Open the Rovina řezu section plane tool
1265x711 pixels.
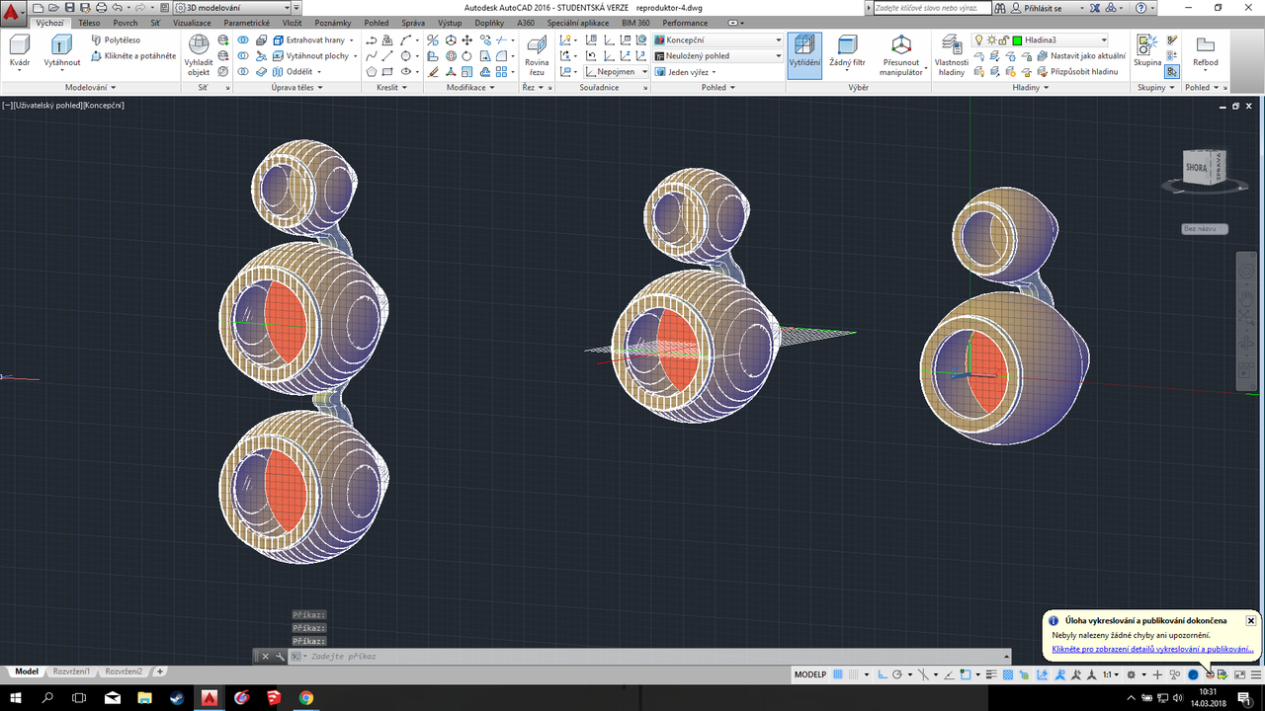click(x=537, y=54)
